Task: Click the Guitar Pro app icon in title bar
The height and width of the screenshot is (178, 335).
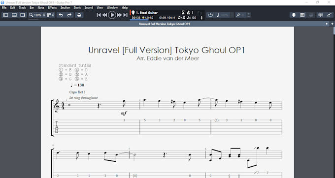Action: (2, 2)
